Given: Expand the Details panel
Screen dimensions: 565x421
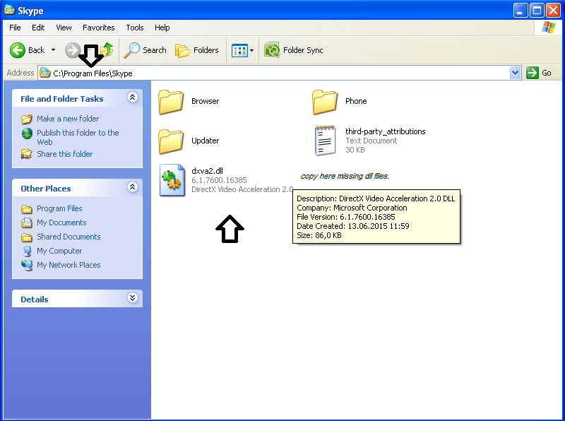Looking at the screenshot, I should point(133,297).
